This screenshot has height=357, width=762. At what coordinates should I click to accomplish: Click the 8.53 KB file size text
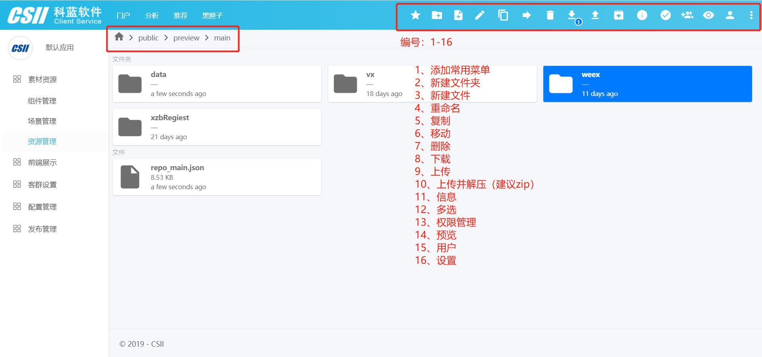coord(162,177)
